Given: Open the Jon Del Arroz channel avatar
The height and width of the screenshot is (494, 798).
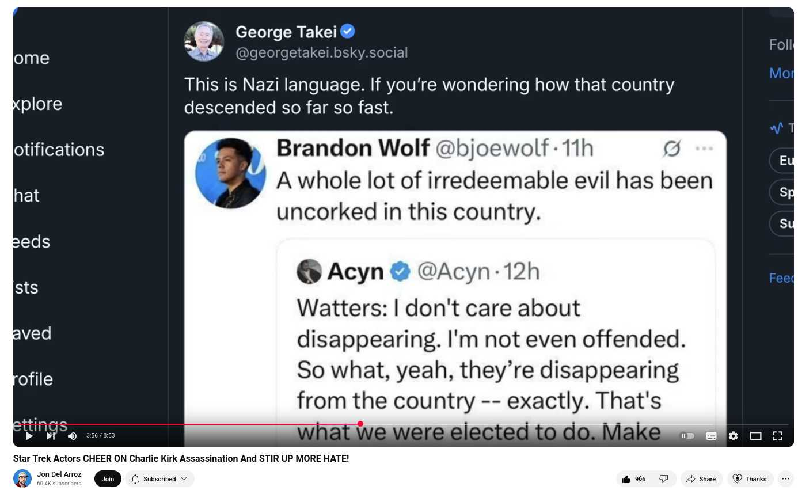Looking at the screenshot, I should (22, 478).
